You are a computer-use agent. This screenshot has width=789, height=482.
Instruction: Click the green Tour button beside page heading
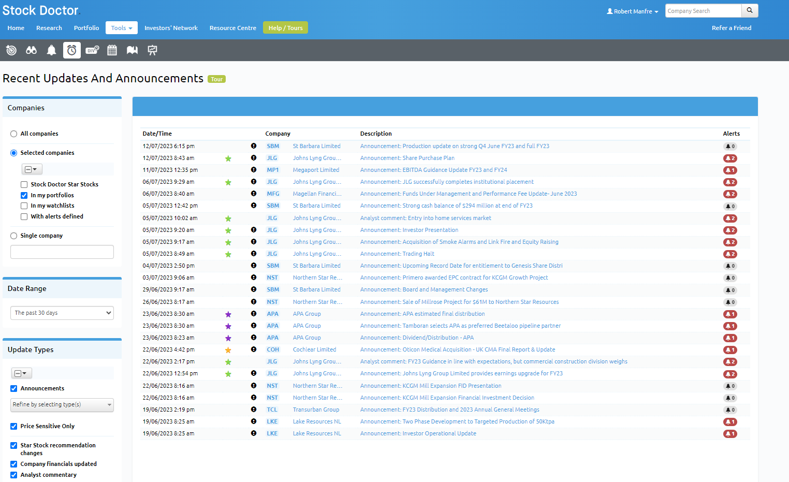216,79
